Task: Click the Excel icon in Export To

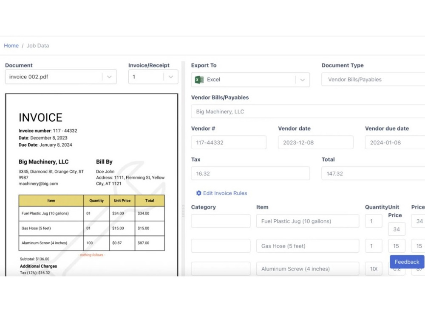Action: click(x=199, y=80)
